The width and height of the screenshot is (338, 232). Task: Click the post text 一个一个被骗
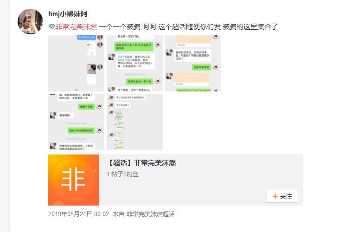pyautogui.click(x=120, y=27)
